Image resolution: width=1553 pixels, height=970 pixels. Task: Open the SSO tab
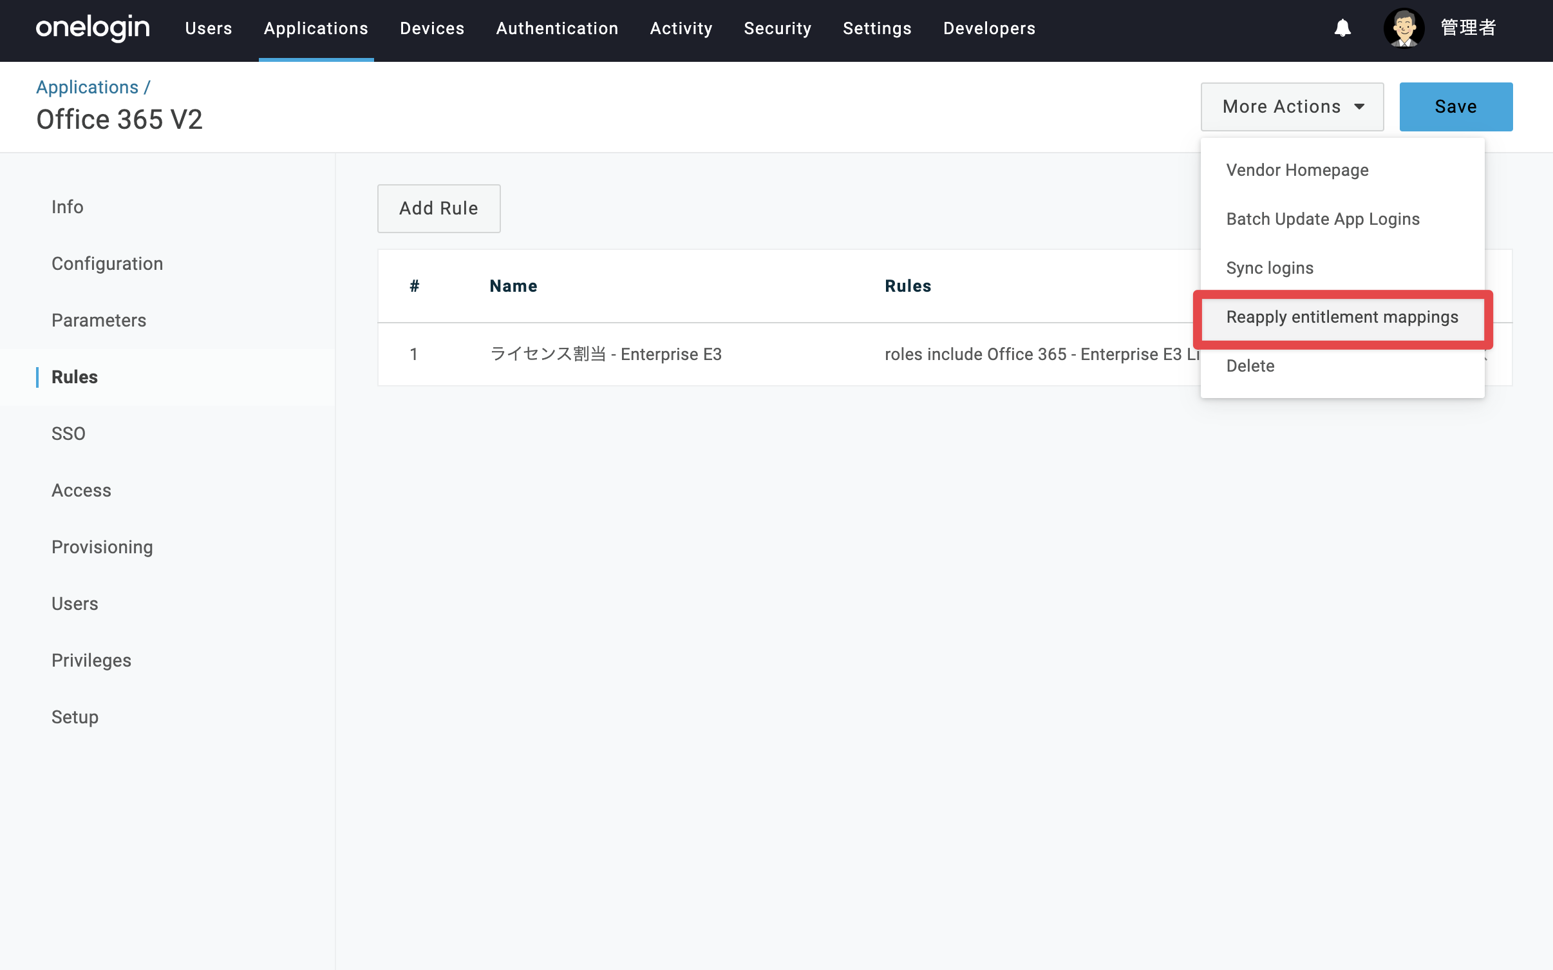pos(68,433)
